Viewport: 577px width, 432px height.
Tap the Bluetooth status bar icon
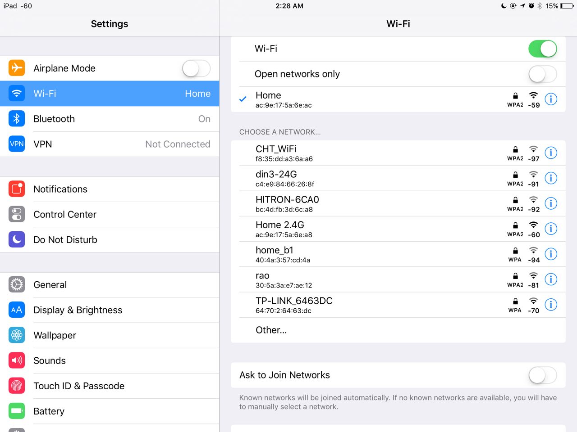coord(540,6)
